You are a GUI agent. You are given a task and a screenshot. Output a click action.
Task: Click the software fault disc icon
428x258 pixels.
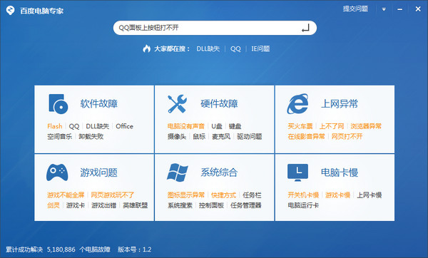click(58, 103)
